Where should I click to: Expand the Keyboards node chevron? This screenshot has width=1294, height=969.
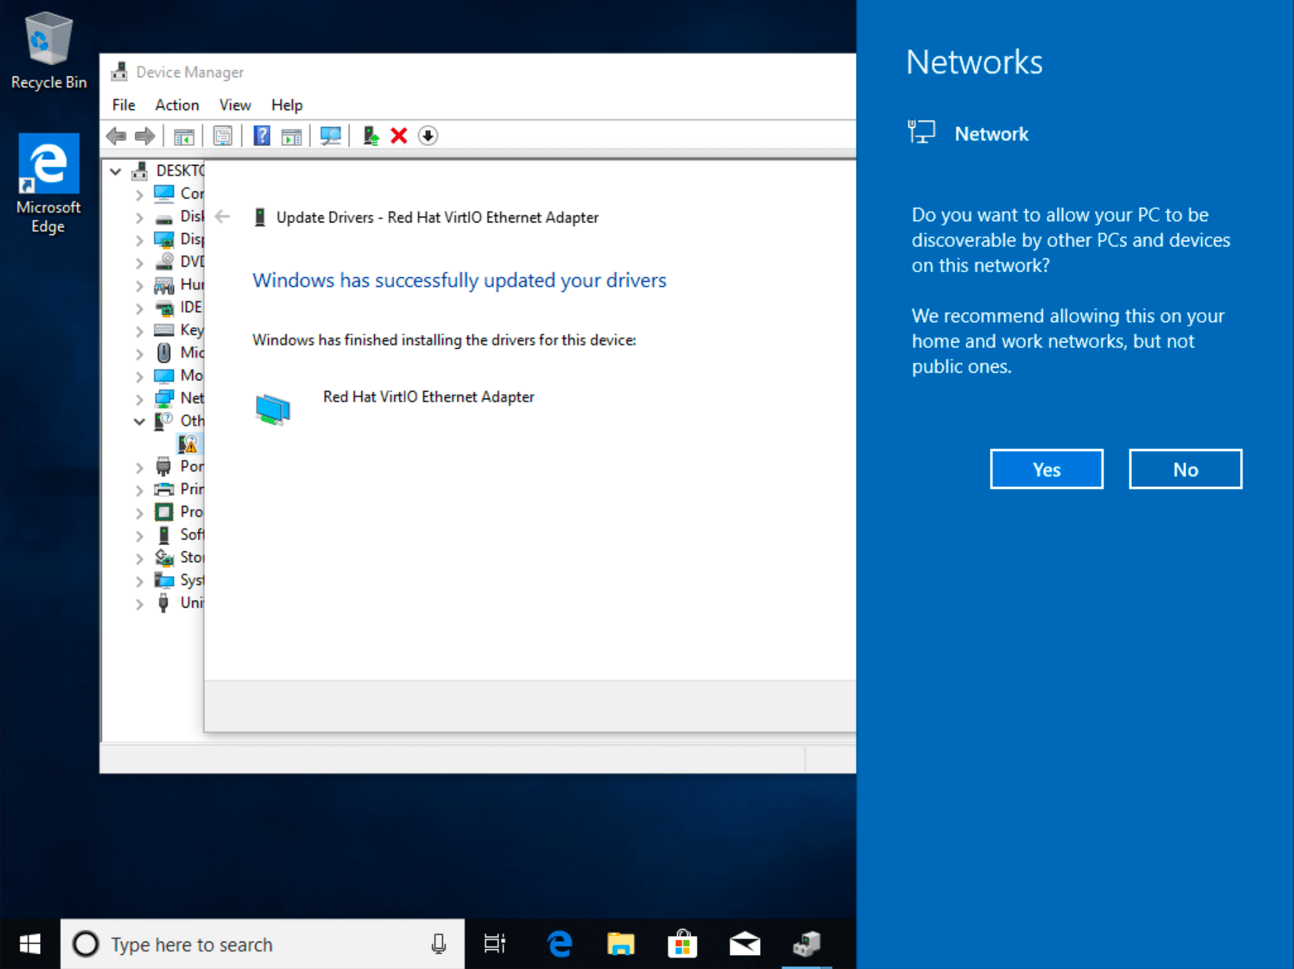click(x=139, y=331)
